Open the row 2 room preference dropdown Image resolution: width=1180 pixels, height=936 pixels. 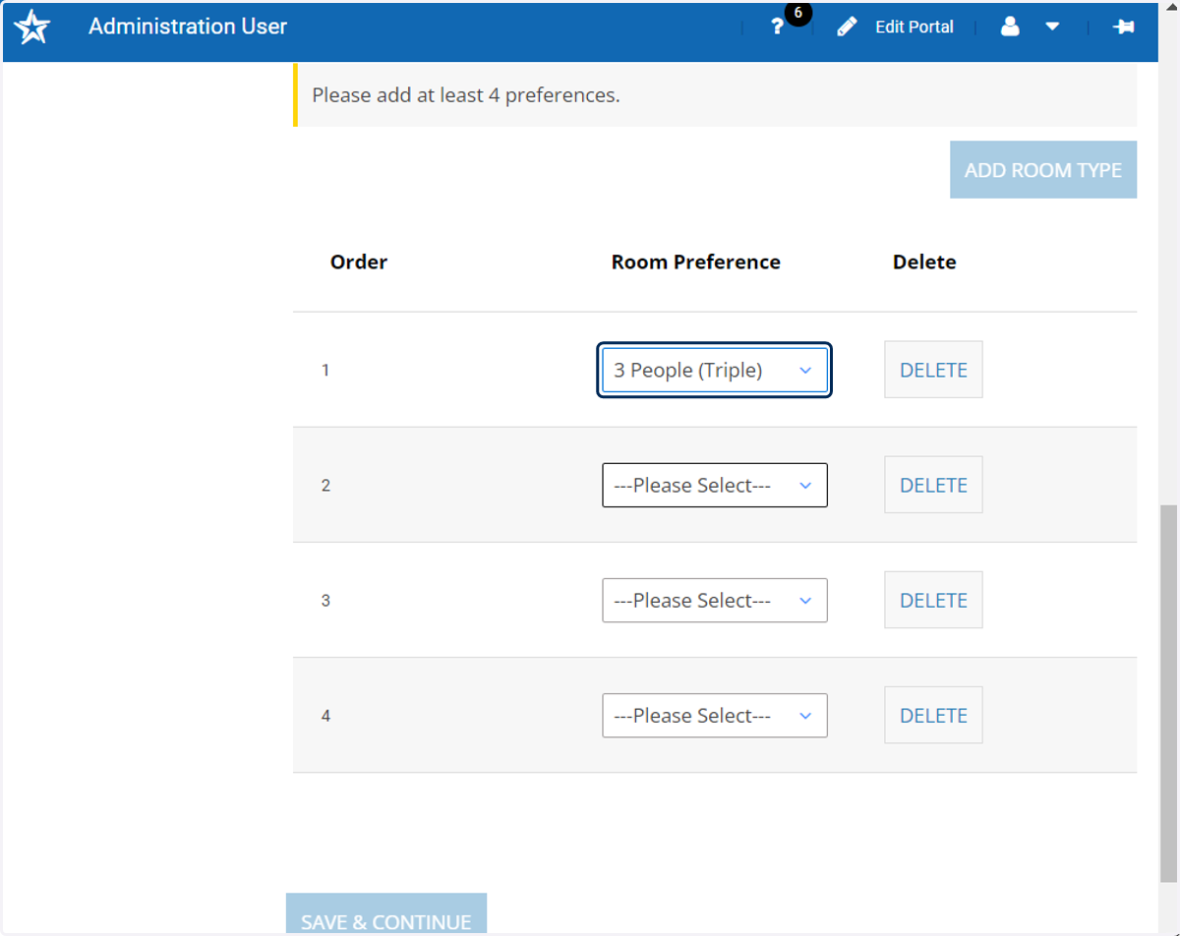[715, 486]
